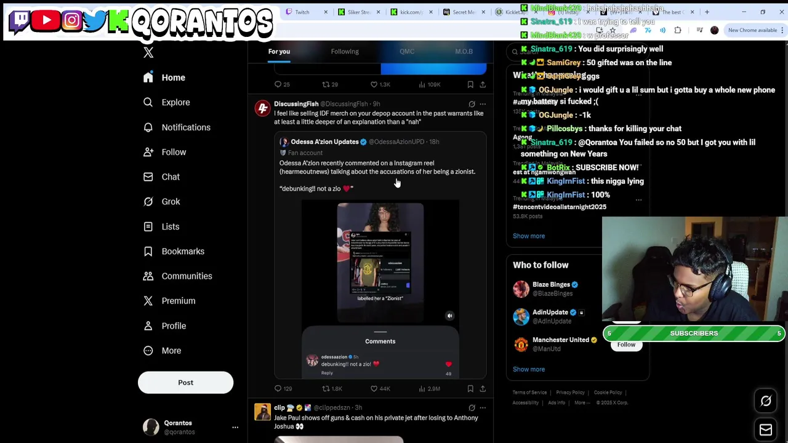Share the DiscussingFish post

483,389
